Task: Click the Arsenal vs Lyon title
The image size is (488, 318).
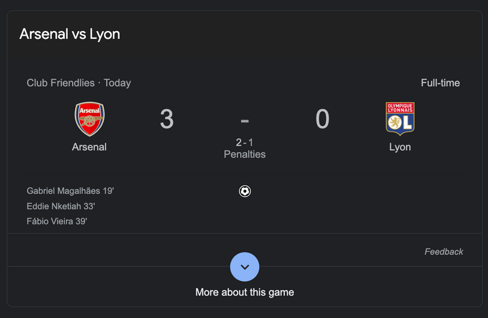Action: (x=70, y=34)
